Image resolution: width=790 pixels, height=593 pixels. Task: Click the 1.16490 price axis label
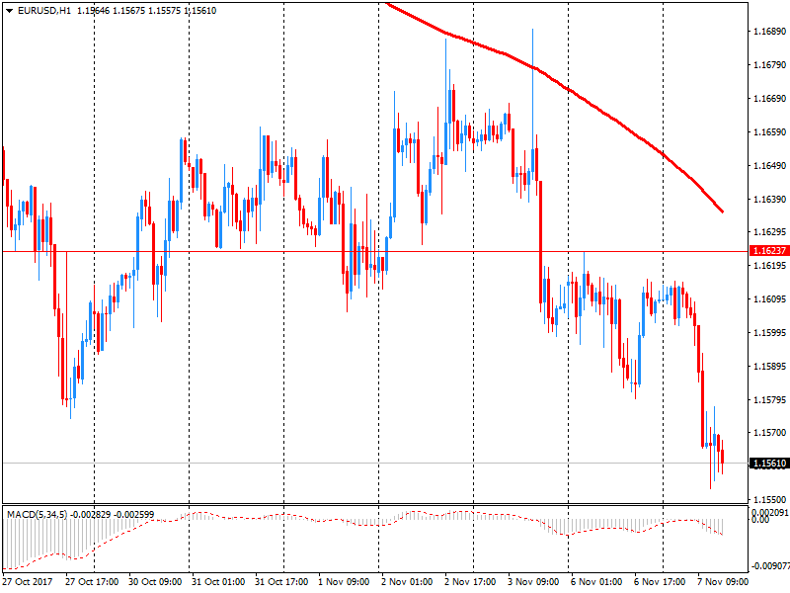tap(769, 165)
